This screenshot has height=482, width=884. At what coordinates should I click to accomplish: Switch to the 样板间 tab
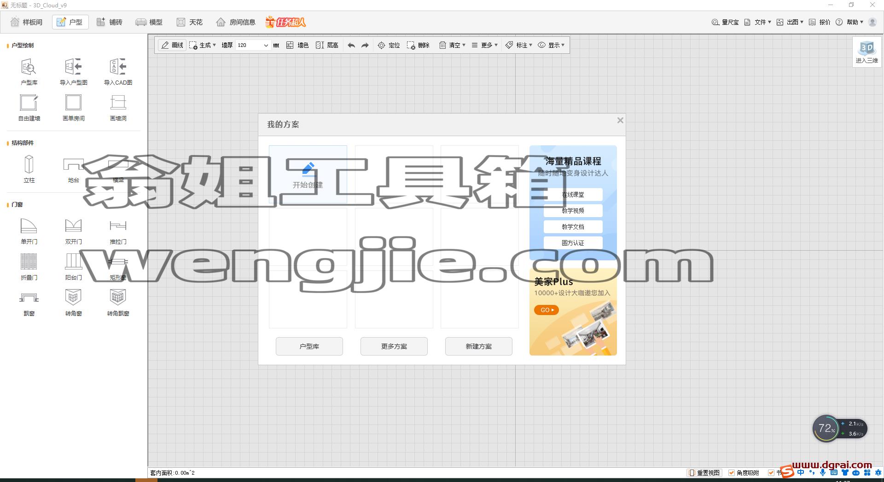26,22
